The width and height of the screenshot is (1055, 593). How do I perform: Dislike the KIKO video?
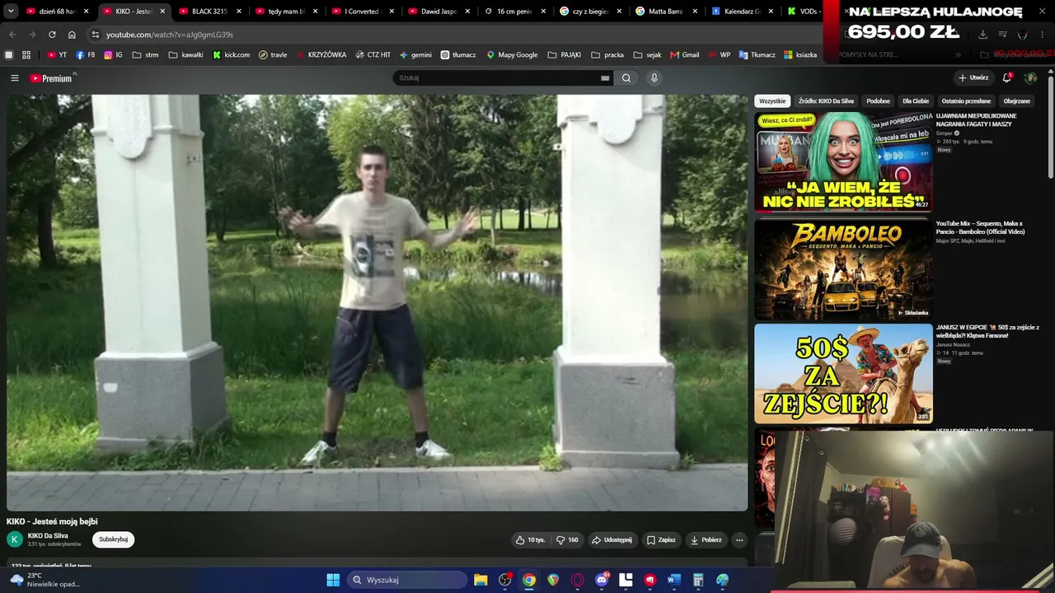tap(567, 540)
